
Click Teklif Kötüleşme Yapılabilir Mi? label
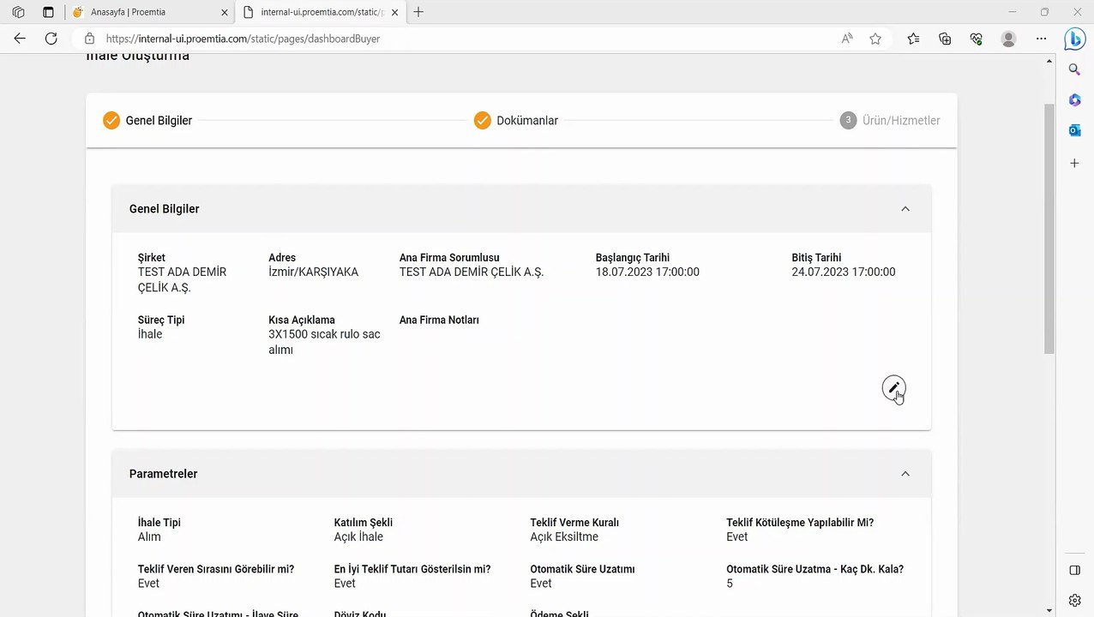(x=800, y=522)
